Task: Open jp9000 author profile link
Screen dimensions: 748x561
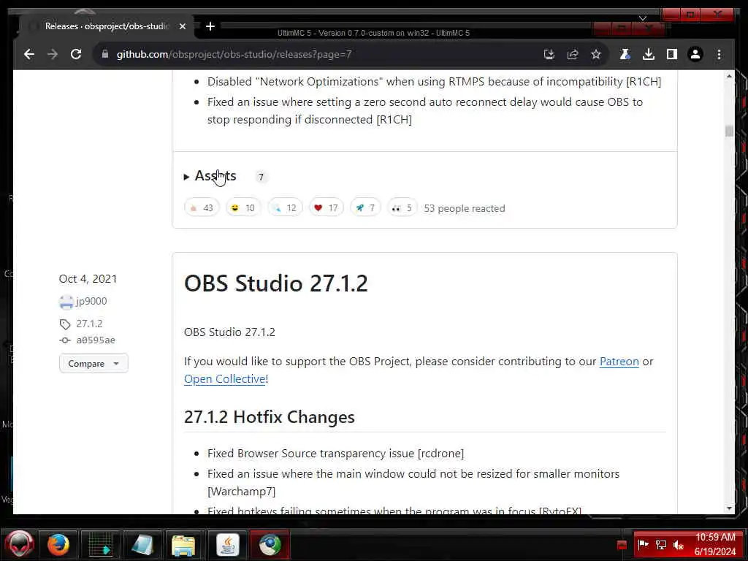Action: [x=91, y=301]
